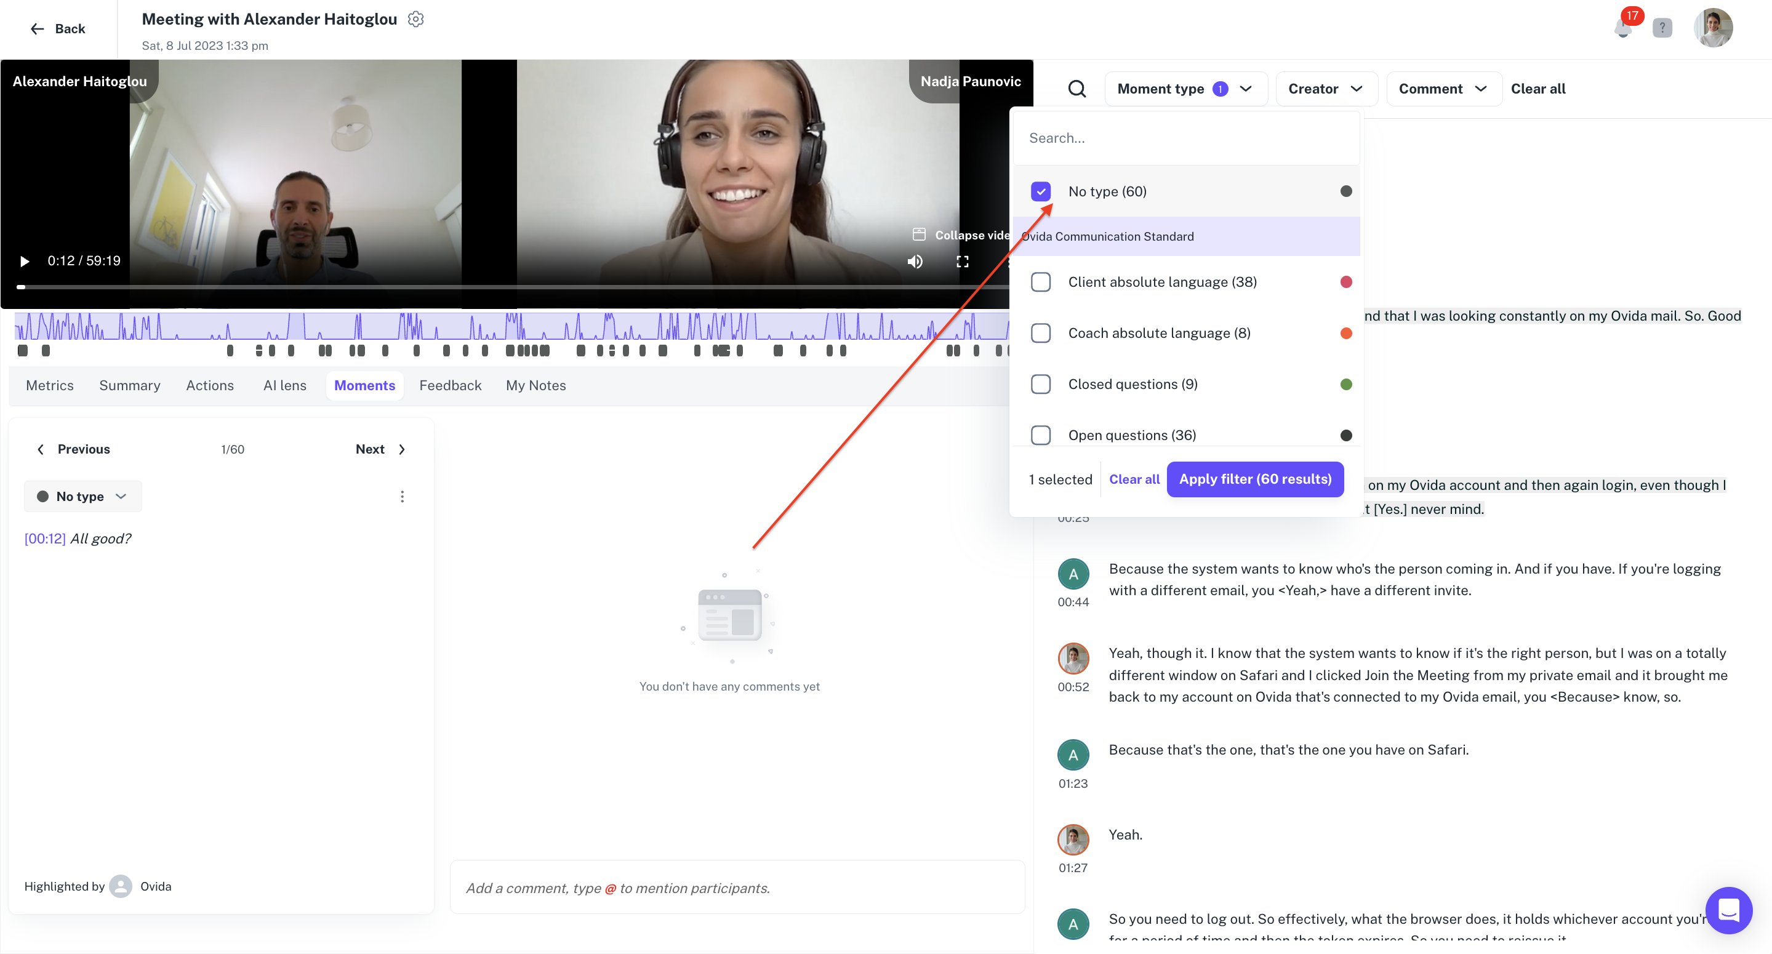The image size is (1772, 954).
Task: Click the speaker photo avatar at 00:52
Action: (1072, 659)
